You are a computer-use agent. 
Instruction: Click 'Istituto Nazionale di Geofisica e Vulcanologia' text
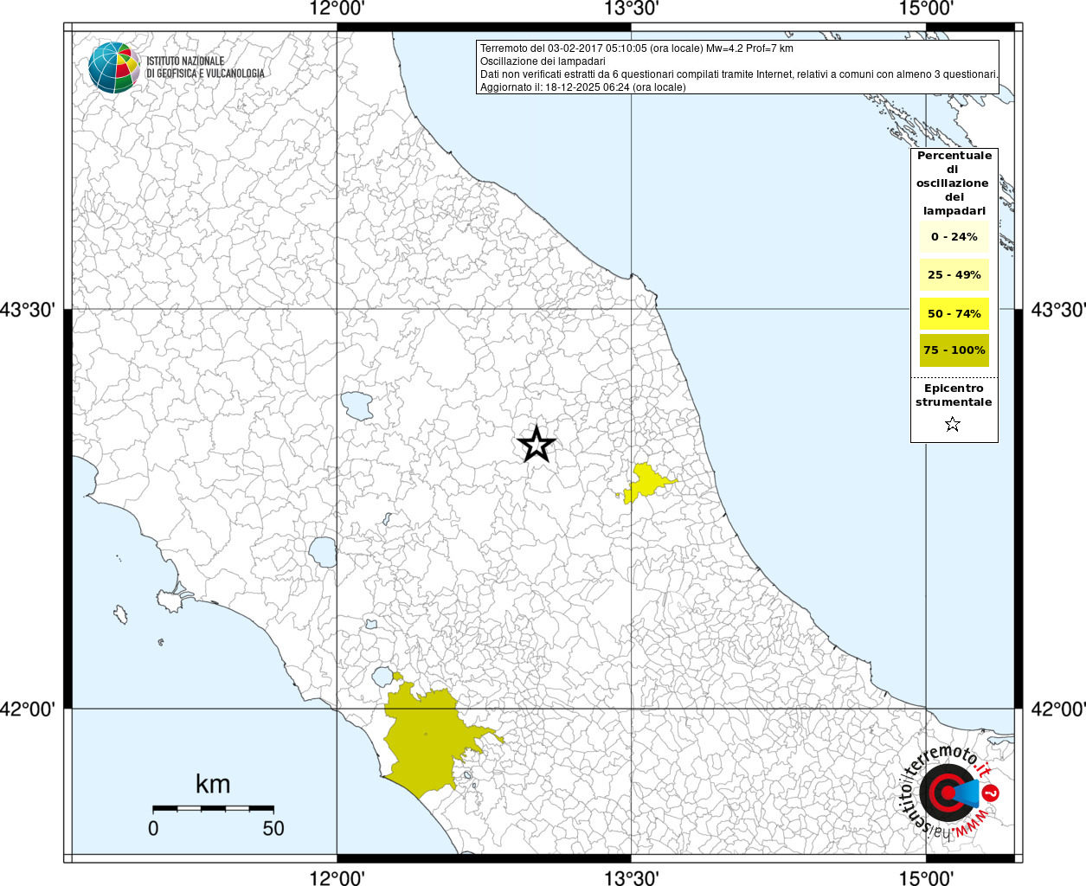(x=205, y=67)
